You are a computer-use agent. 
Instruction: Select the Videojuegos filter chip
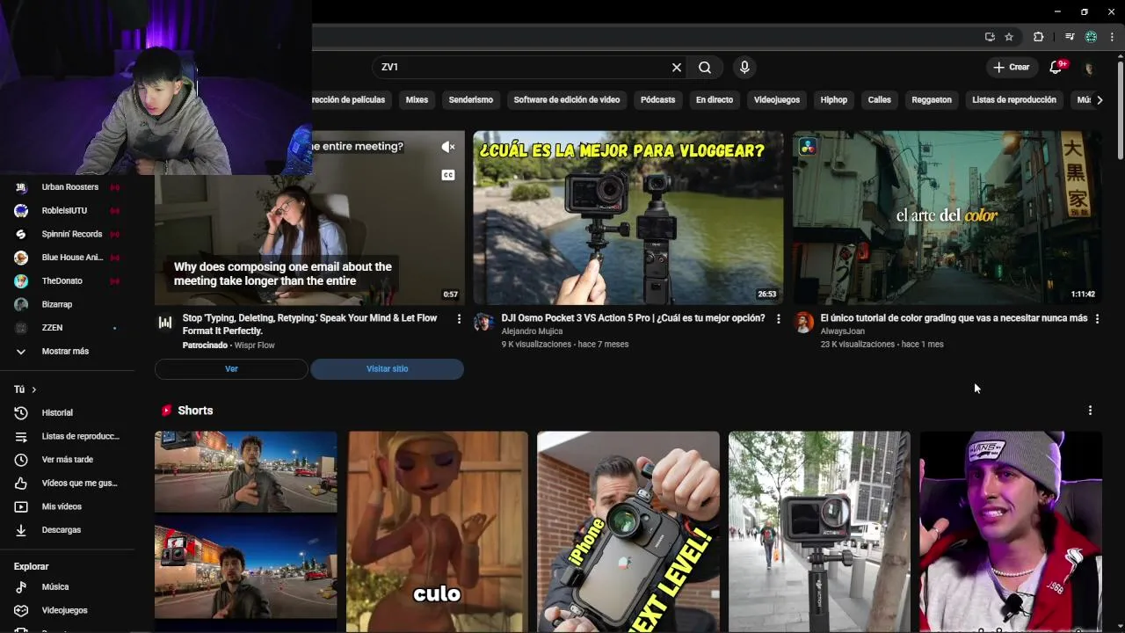pyautogui.click(x=777, y=100)
